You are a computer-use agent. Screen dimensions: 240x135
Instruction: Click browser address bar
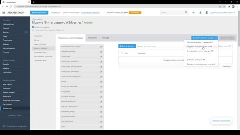click(116, 6)
